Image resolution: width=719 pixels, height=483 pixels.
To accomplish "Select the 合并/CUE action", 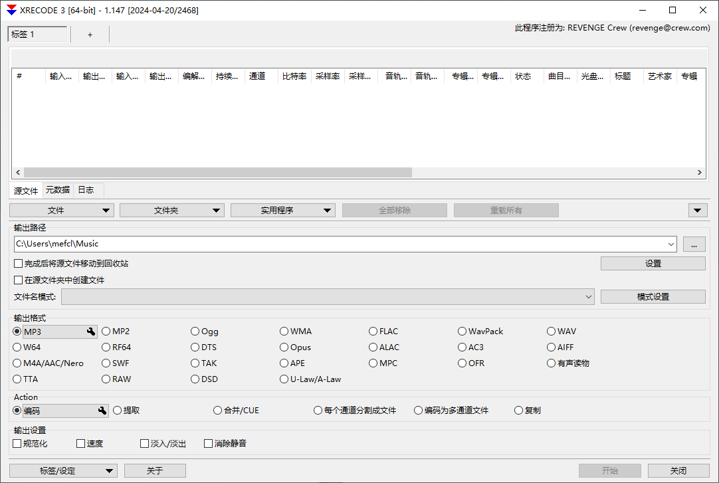I will point(217,410).
